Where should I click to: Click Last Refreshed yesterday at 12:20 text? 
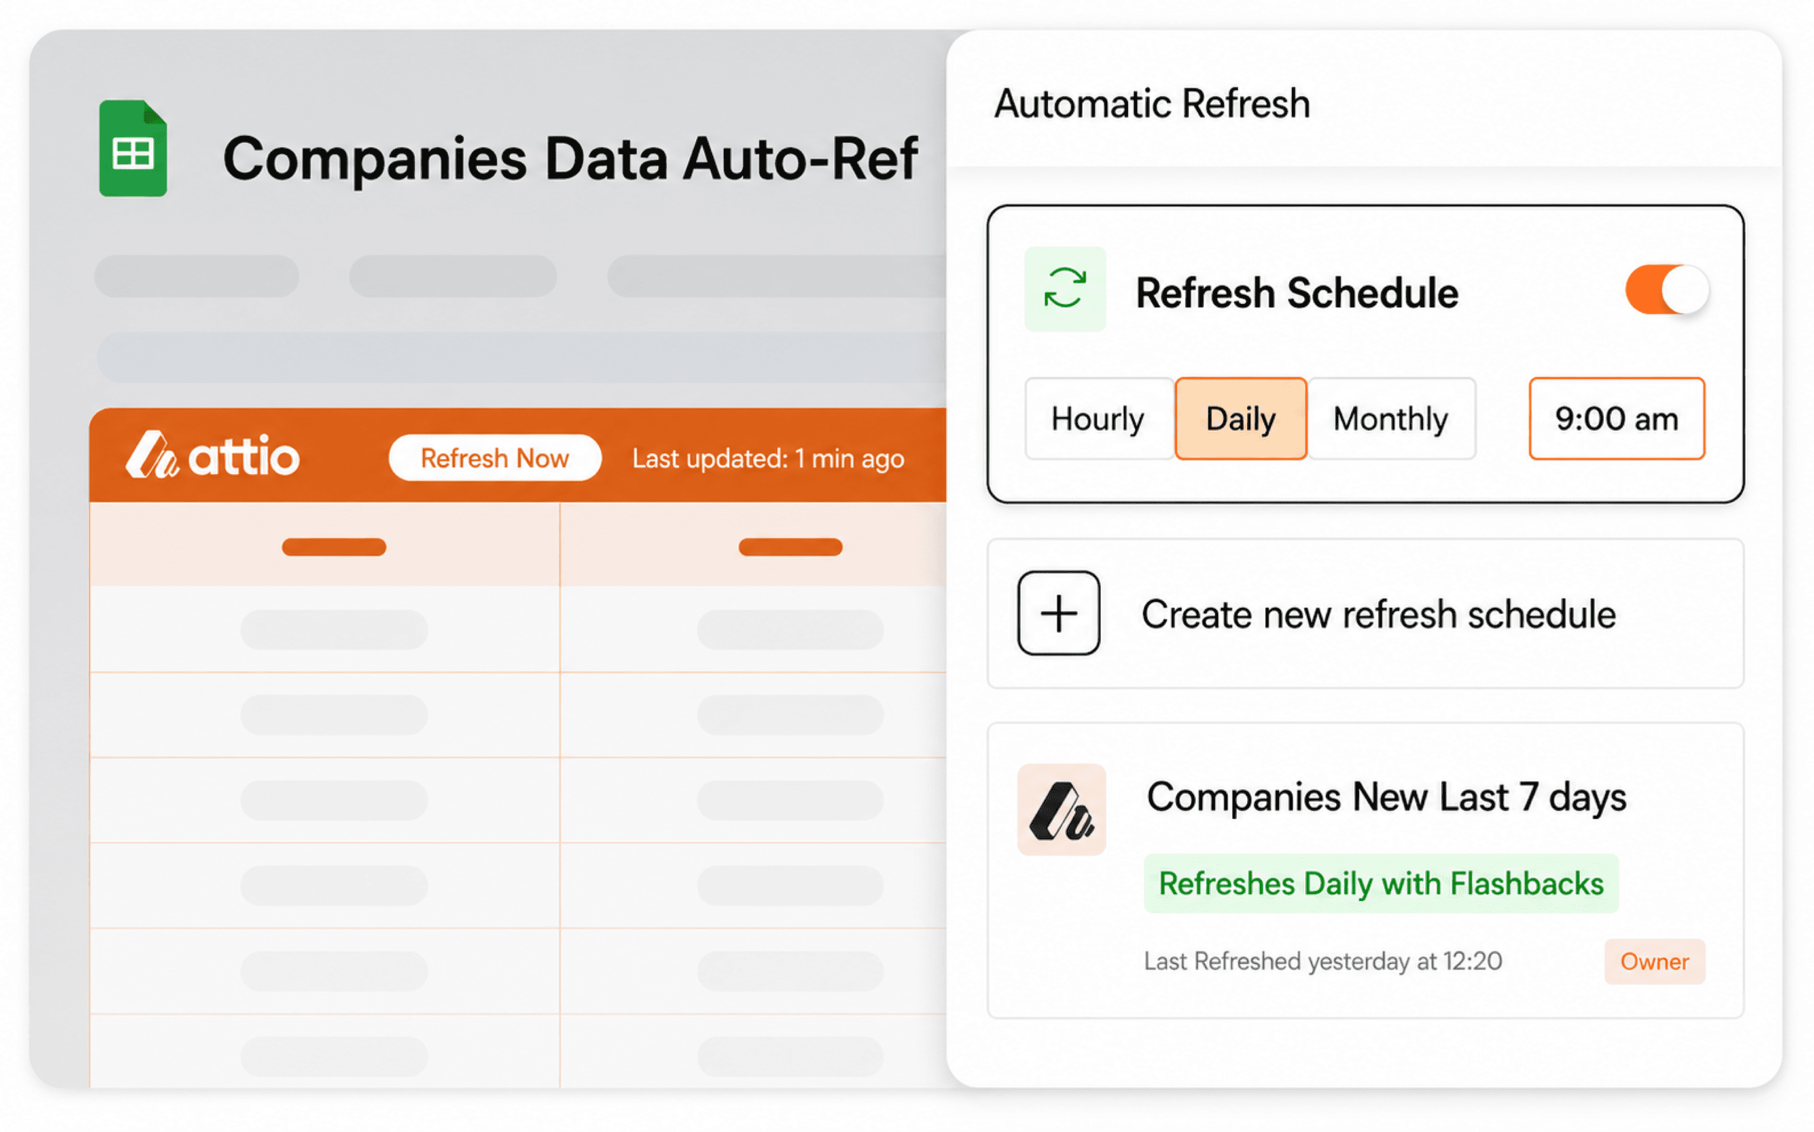click(1323, 961)
